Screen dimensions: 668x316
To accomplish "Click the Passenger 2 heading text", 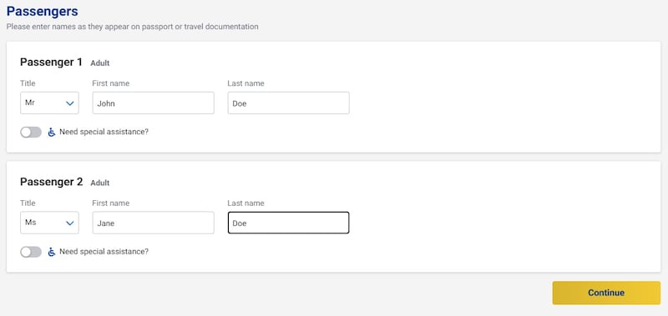I will pyautogui.click(x=51, y=182).
